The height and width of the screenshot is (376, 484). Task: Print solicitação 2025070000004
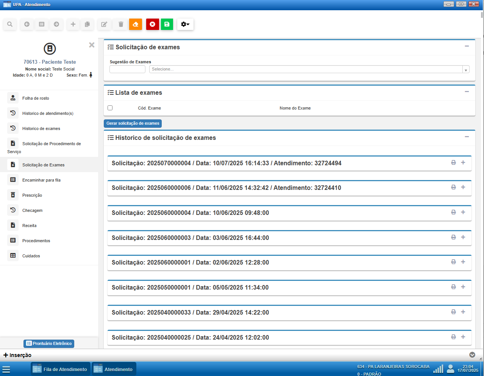tap(453, 163)
